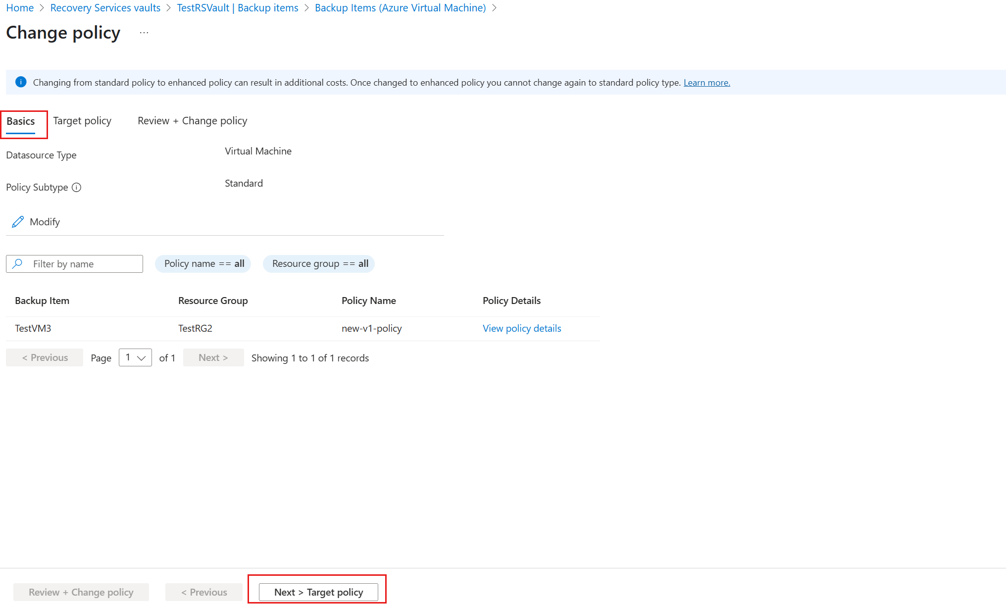Image resolution: width=1006 pixels, height=606 pixels.
Task: Open the Resource group filter pill
Action: click(319, 264)
